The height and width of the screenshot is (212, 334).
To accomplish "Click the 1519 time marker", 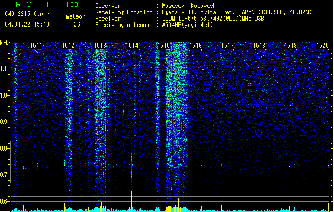I will (291, 45).
